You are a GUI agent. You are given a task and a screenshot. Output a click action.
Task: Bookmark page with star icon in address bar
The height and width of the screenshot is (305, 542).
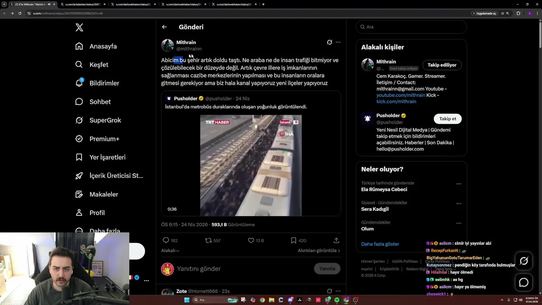click(503, 13)
